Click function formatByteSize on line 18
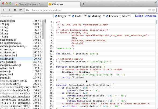The width and height of the screenshot is (158, 109). pos(81,67)
